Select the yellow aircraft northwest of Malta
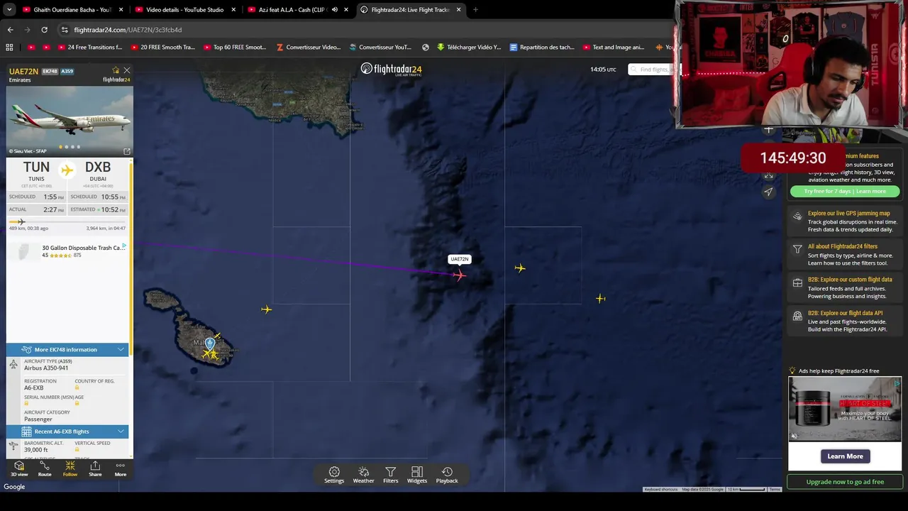This screenshot has height=511, width=908. pos(266,309)
